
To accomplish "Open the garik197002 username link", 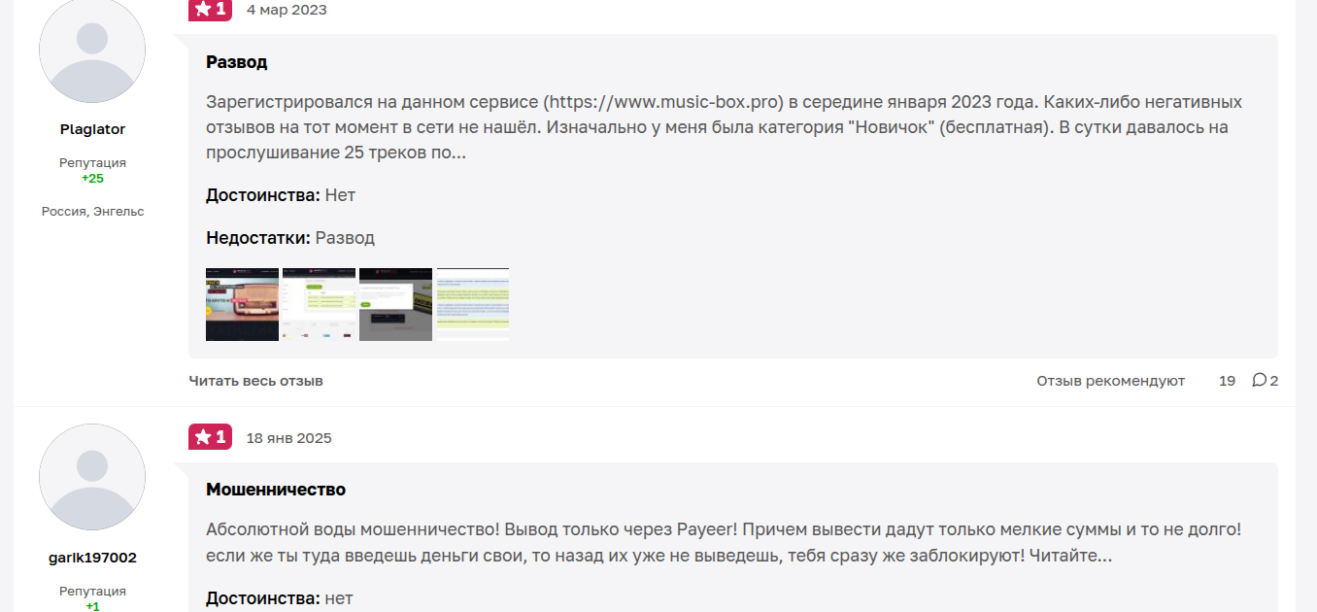I will point(92,558).
